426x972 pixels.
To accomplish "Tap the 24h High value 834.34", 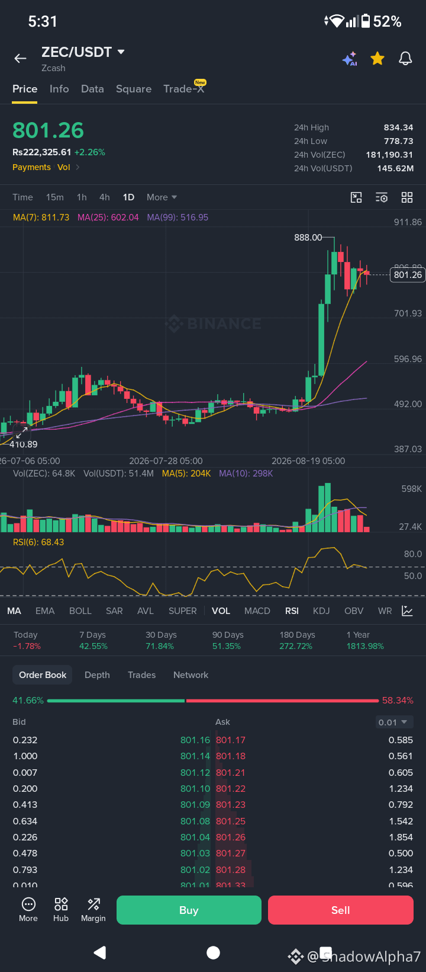I will pyautogui.click(x=398, y=127).
